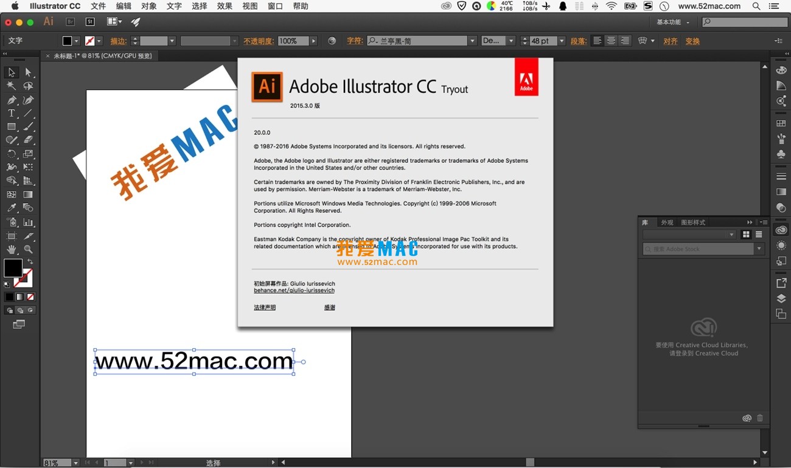Image resolution: width=791 pixels, height=468 pixels.
Task: Select the Zoom tool
Action: [x=28, y=250]
